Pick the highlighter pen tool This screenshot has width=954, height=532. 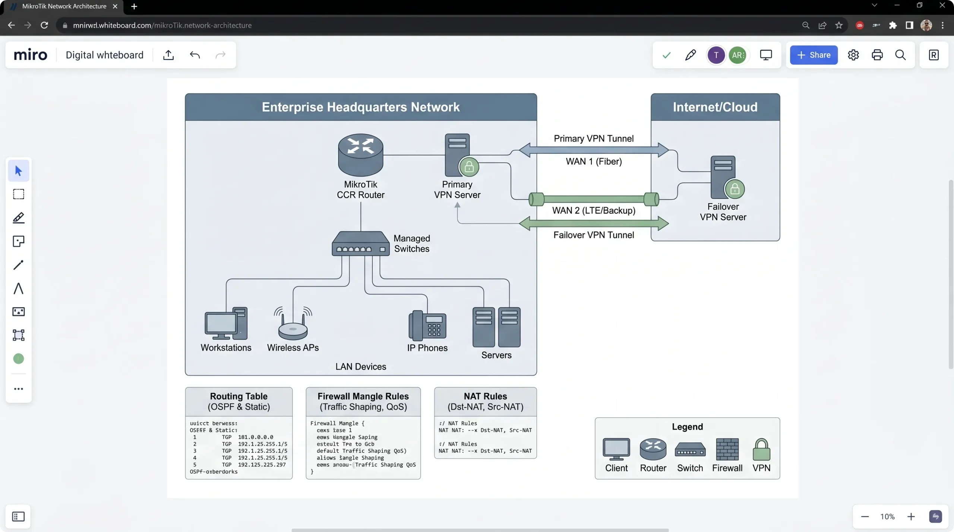(18, 218)
